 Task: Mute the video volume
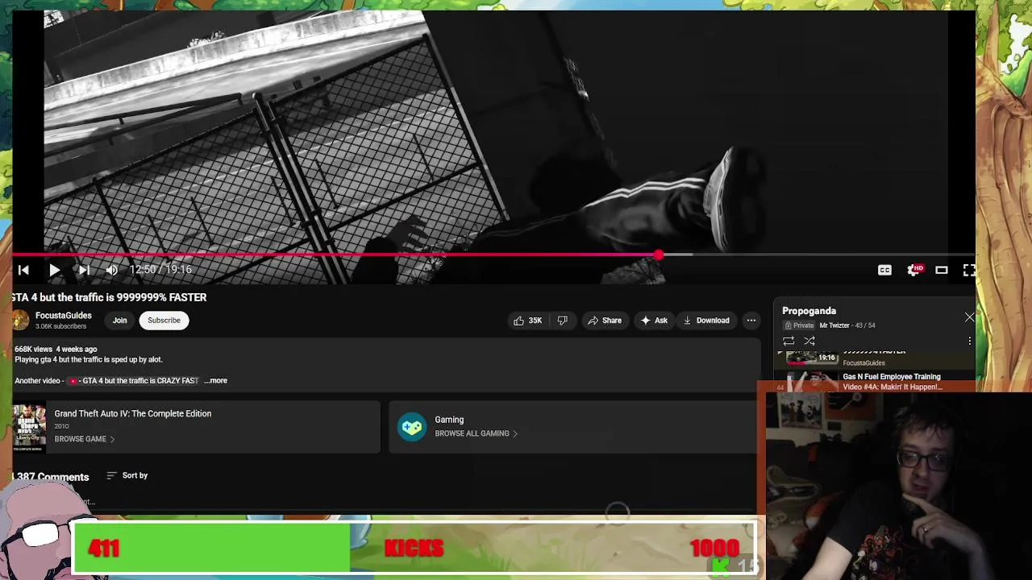point(112,270)
